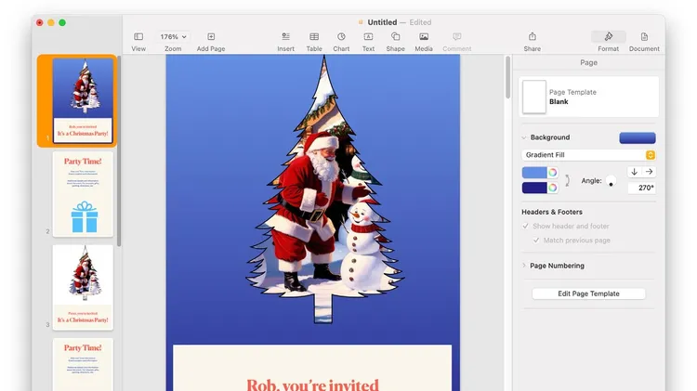Set gradient direction to downward arrow
This screenshot has width=697, height=391.
coord(635,172)
